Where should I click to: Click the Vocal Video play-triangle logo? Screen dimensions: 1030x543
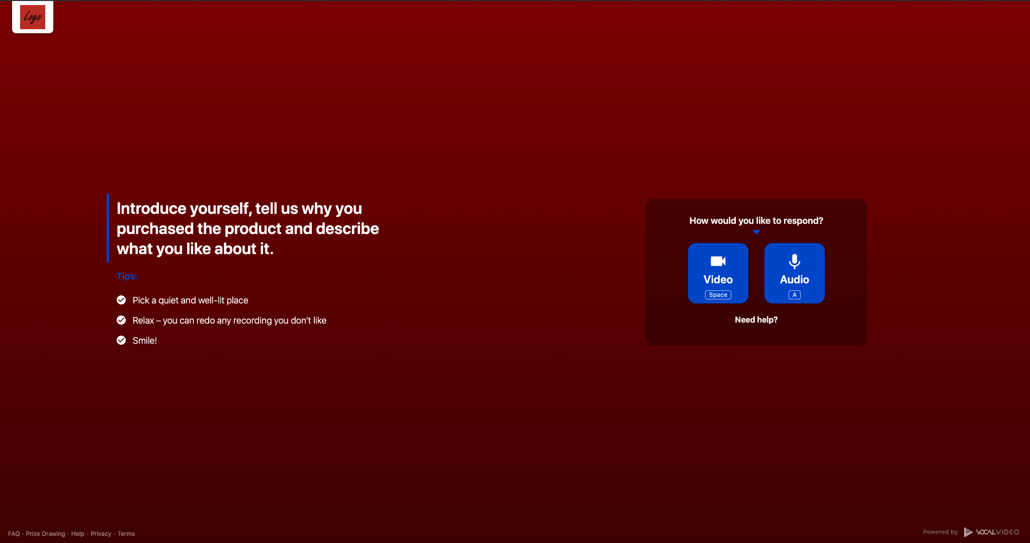pos(968,532)
